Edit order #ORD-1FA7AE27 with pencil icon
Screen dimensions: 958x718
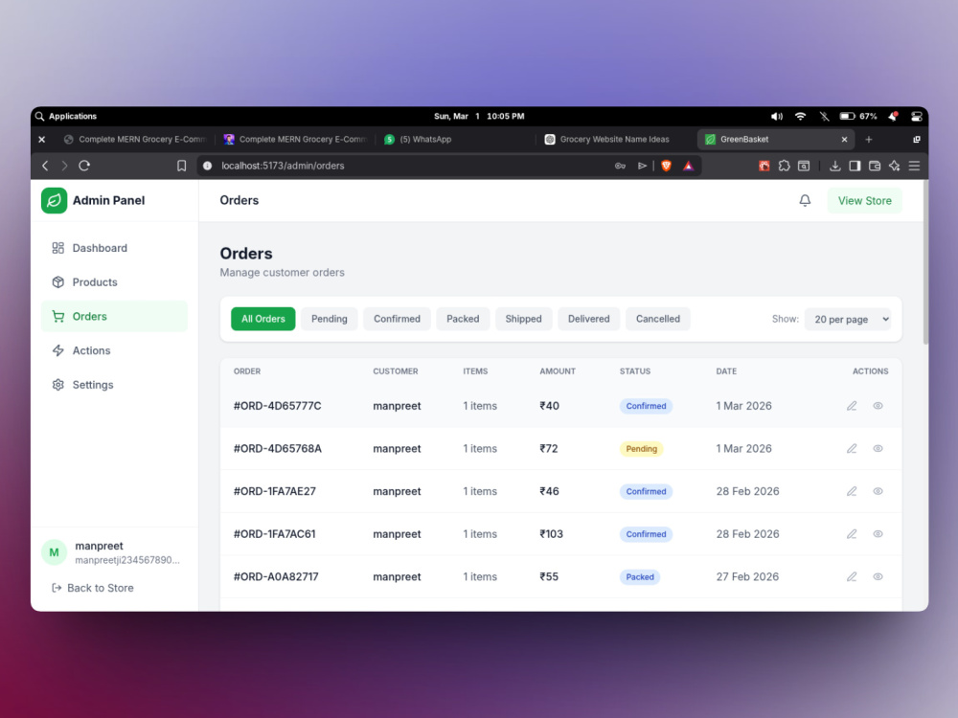click(851, 491)
